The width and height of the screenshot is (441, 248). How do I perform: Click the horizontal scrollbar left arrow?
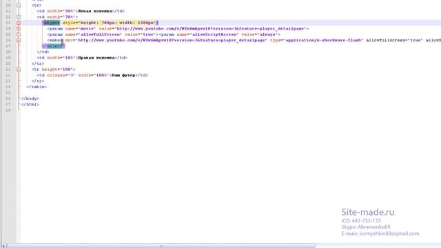tap(3, 246)
